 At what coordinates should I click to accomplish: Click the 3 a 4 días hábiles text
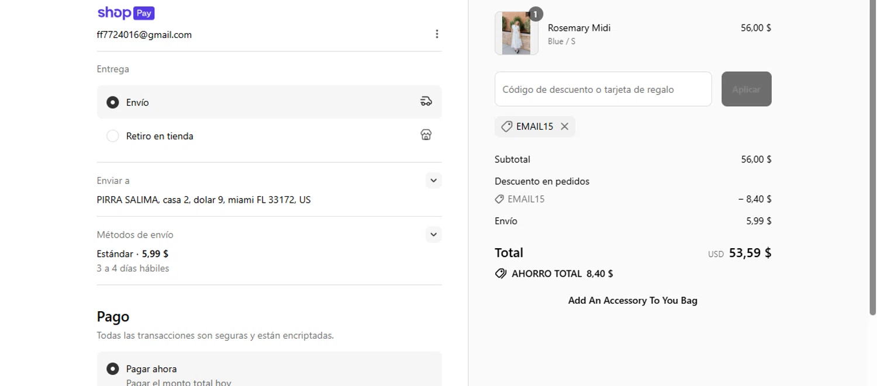click(x=133, y=269)
